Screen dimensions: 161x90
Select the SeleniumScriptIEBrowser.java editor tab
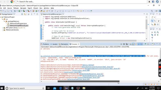pos(52,14)
